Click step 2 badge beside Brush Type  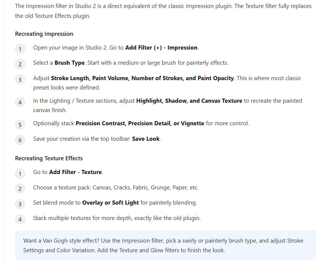pyautogui.click(x=20, y=64)
